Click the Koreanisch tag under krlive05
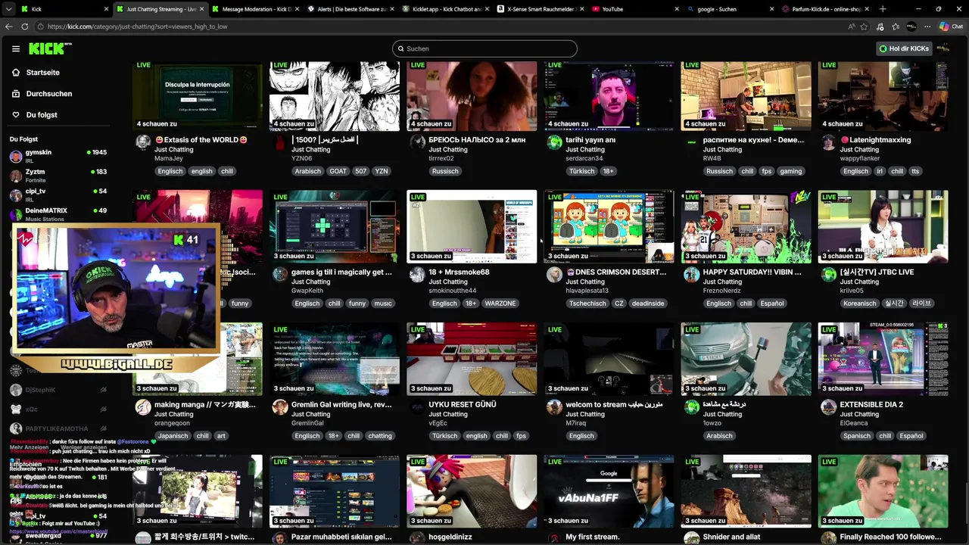 pyautogui.click(x=859, y=304)
